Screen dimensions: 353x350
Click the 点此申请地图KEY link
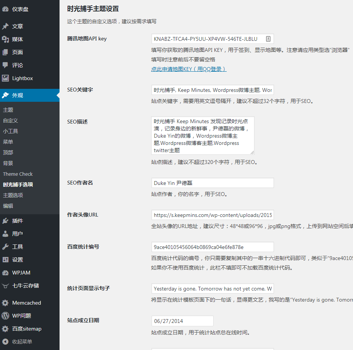[189, 69]
